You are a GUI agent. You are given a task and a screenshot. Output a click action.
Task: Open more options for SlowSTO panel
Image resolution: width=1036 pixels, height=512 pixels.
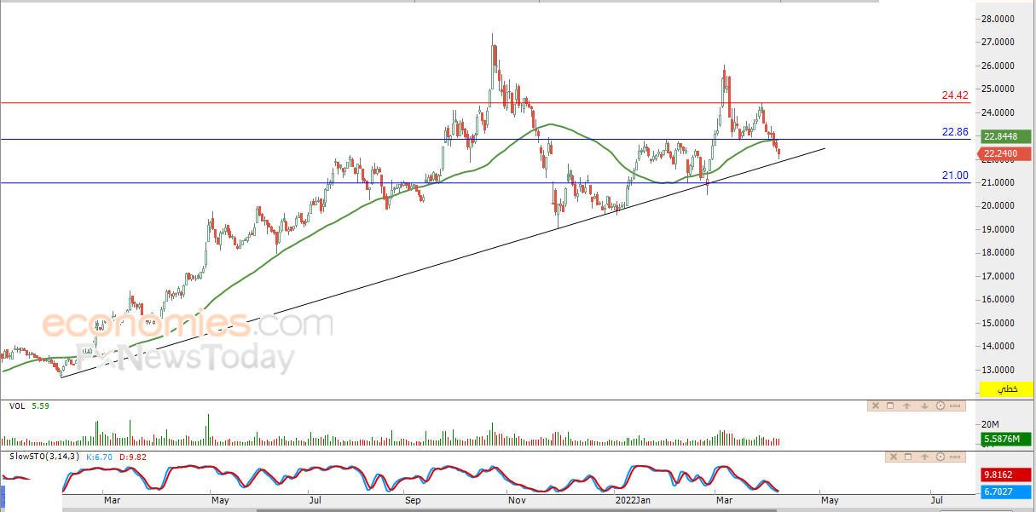(955, 457)
